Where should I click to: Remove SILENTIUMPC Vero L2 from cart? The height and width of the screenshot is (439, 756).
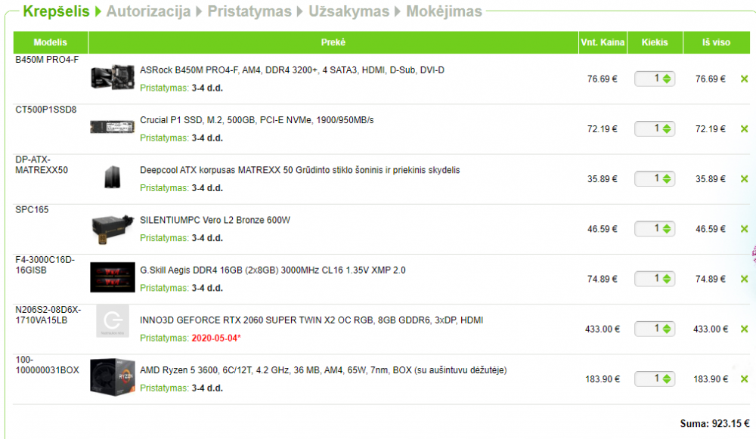tap(744, 229)
